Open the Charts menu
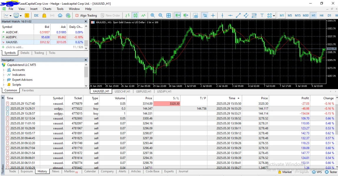 47,9
